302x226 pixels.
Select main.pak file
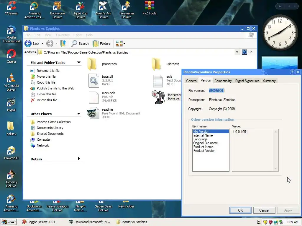(x=102, y=97)
